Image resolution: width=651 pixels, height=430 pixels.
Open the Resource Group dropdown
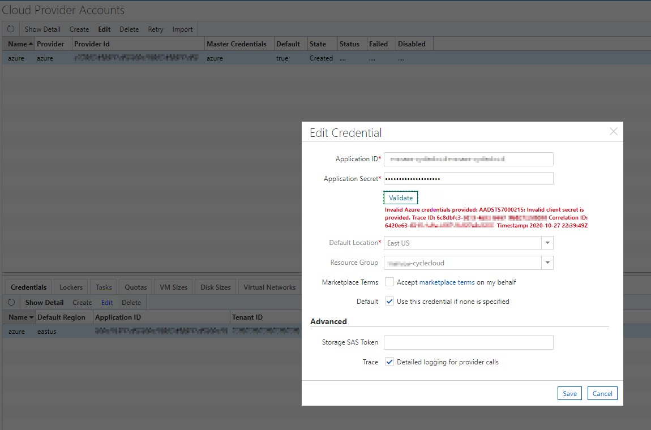547,263
